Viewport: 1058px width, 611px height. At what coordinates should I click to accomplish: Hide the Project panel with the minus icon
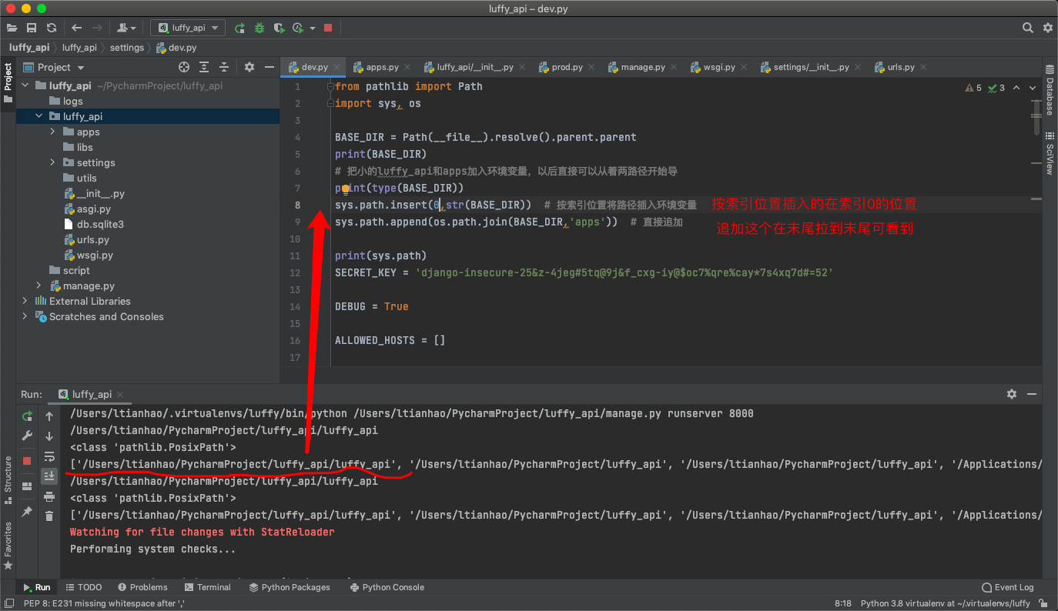pos(269,68)
